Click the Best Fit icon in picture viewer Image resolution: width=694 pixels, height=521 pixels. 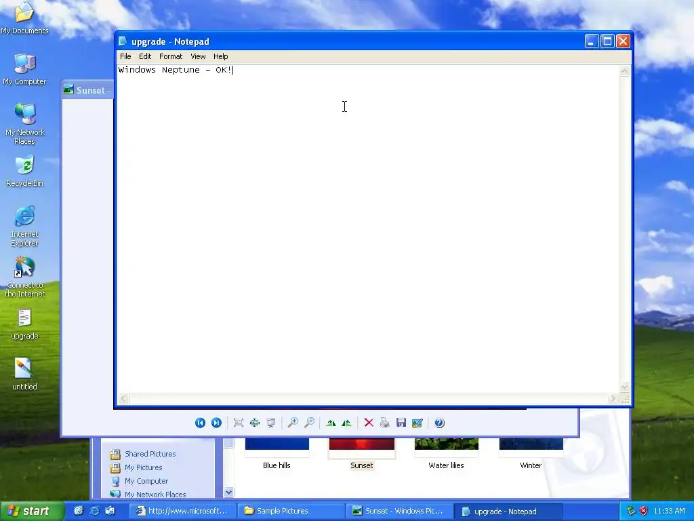click(x=239, y=423)
